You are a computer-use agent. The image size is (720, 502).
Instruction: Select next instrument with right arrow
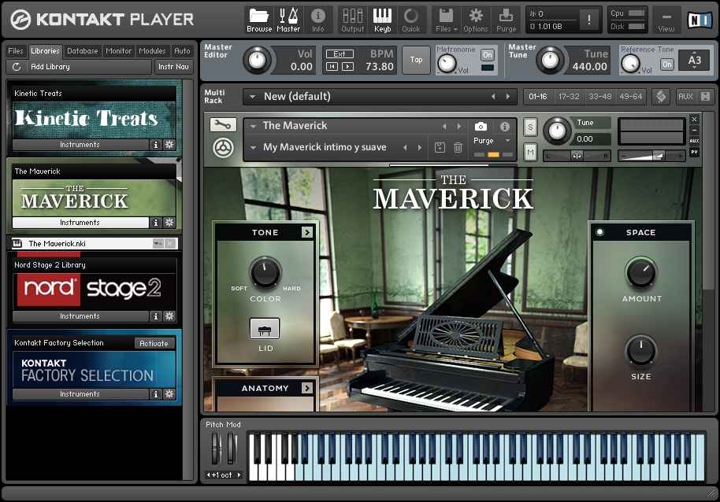click(458, 126)
